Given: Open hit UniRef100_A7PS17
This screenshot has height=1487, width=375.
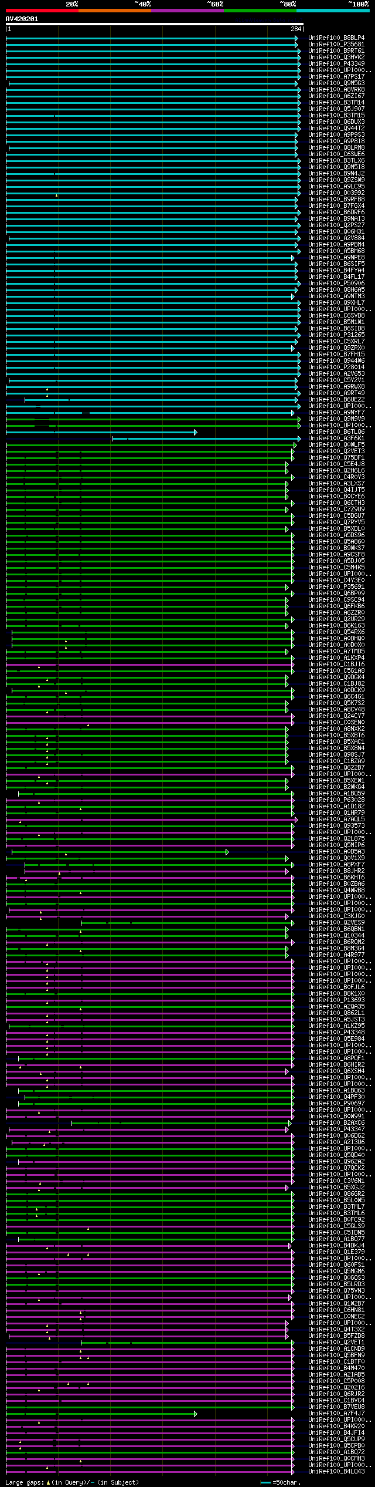Looking at the screenshot, I should [x=336, y=76].
